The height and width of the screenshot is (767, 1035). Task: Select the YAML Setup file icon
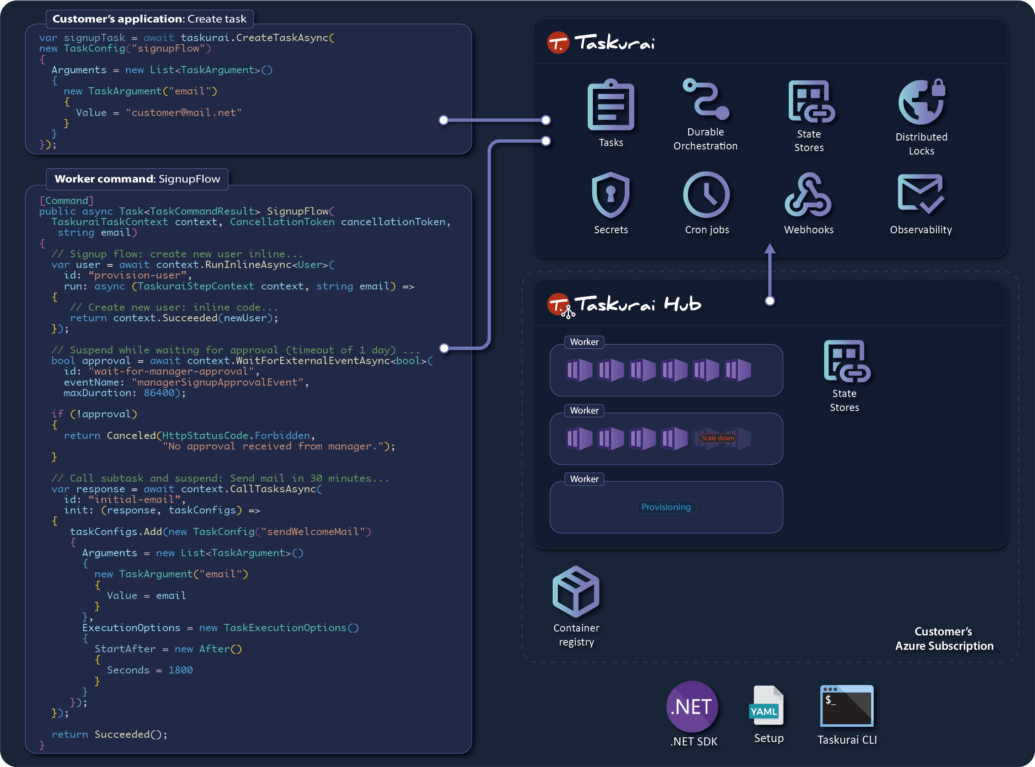(767, 706)
